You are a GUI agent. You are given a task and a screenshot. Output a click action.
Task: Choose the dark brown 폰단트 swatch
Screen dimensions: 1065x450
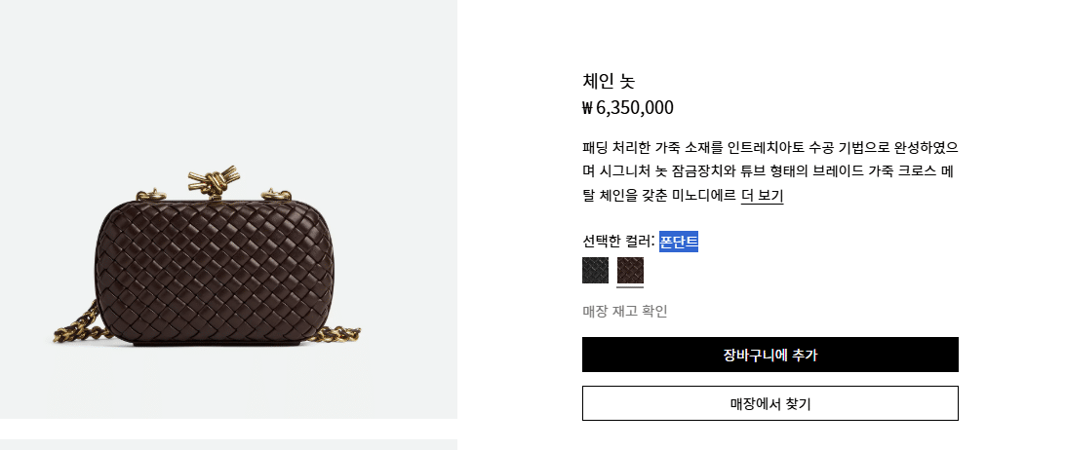click(630, 270)
